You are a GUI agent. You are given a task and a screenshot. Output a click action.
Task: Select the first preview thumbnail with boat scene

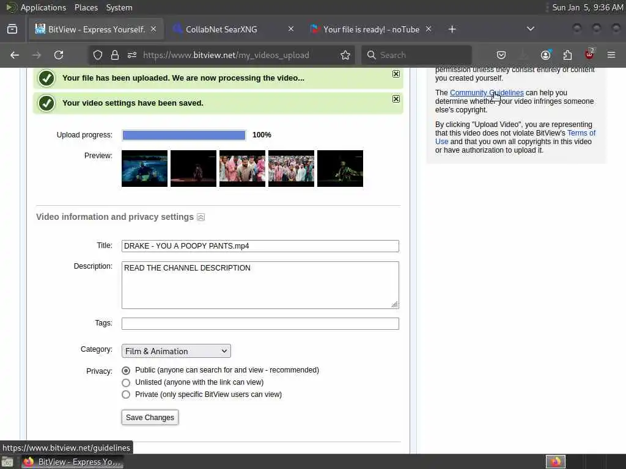(x=144, y=169)
